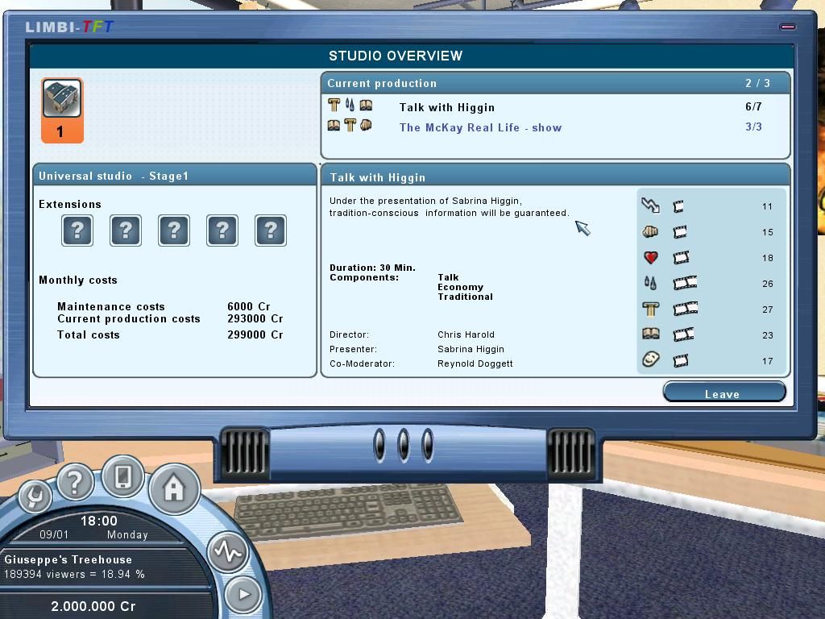This screenshot has height=619, width=825.
Task: Click the pillar tradition rating icon
Action: tap(651, 309)
